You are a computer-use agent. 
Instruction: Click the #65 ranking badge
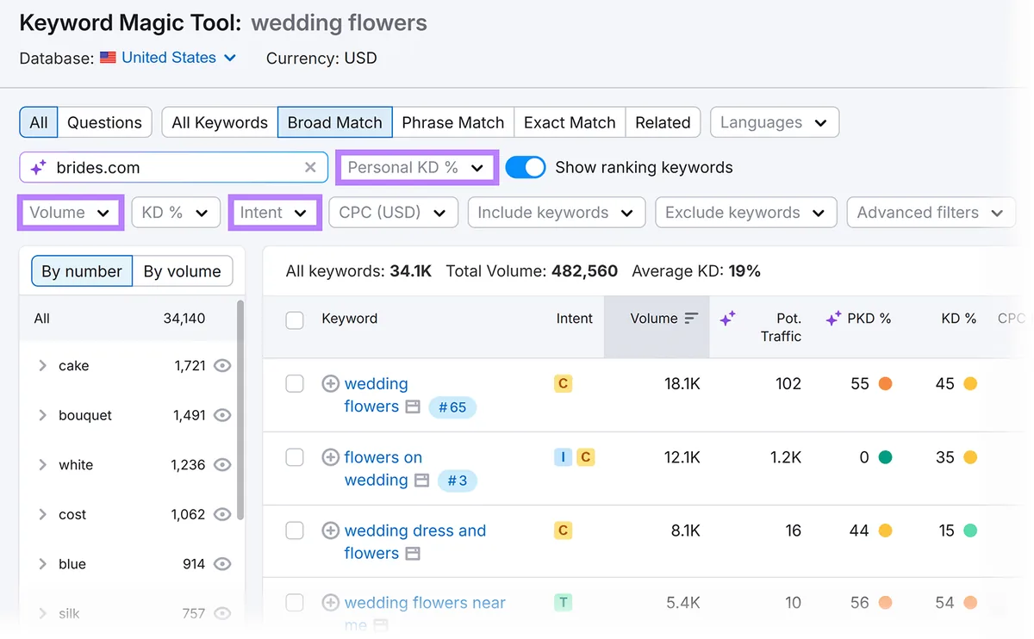tap(452, 407)
